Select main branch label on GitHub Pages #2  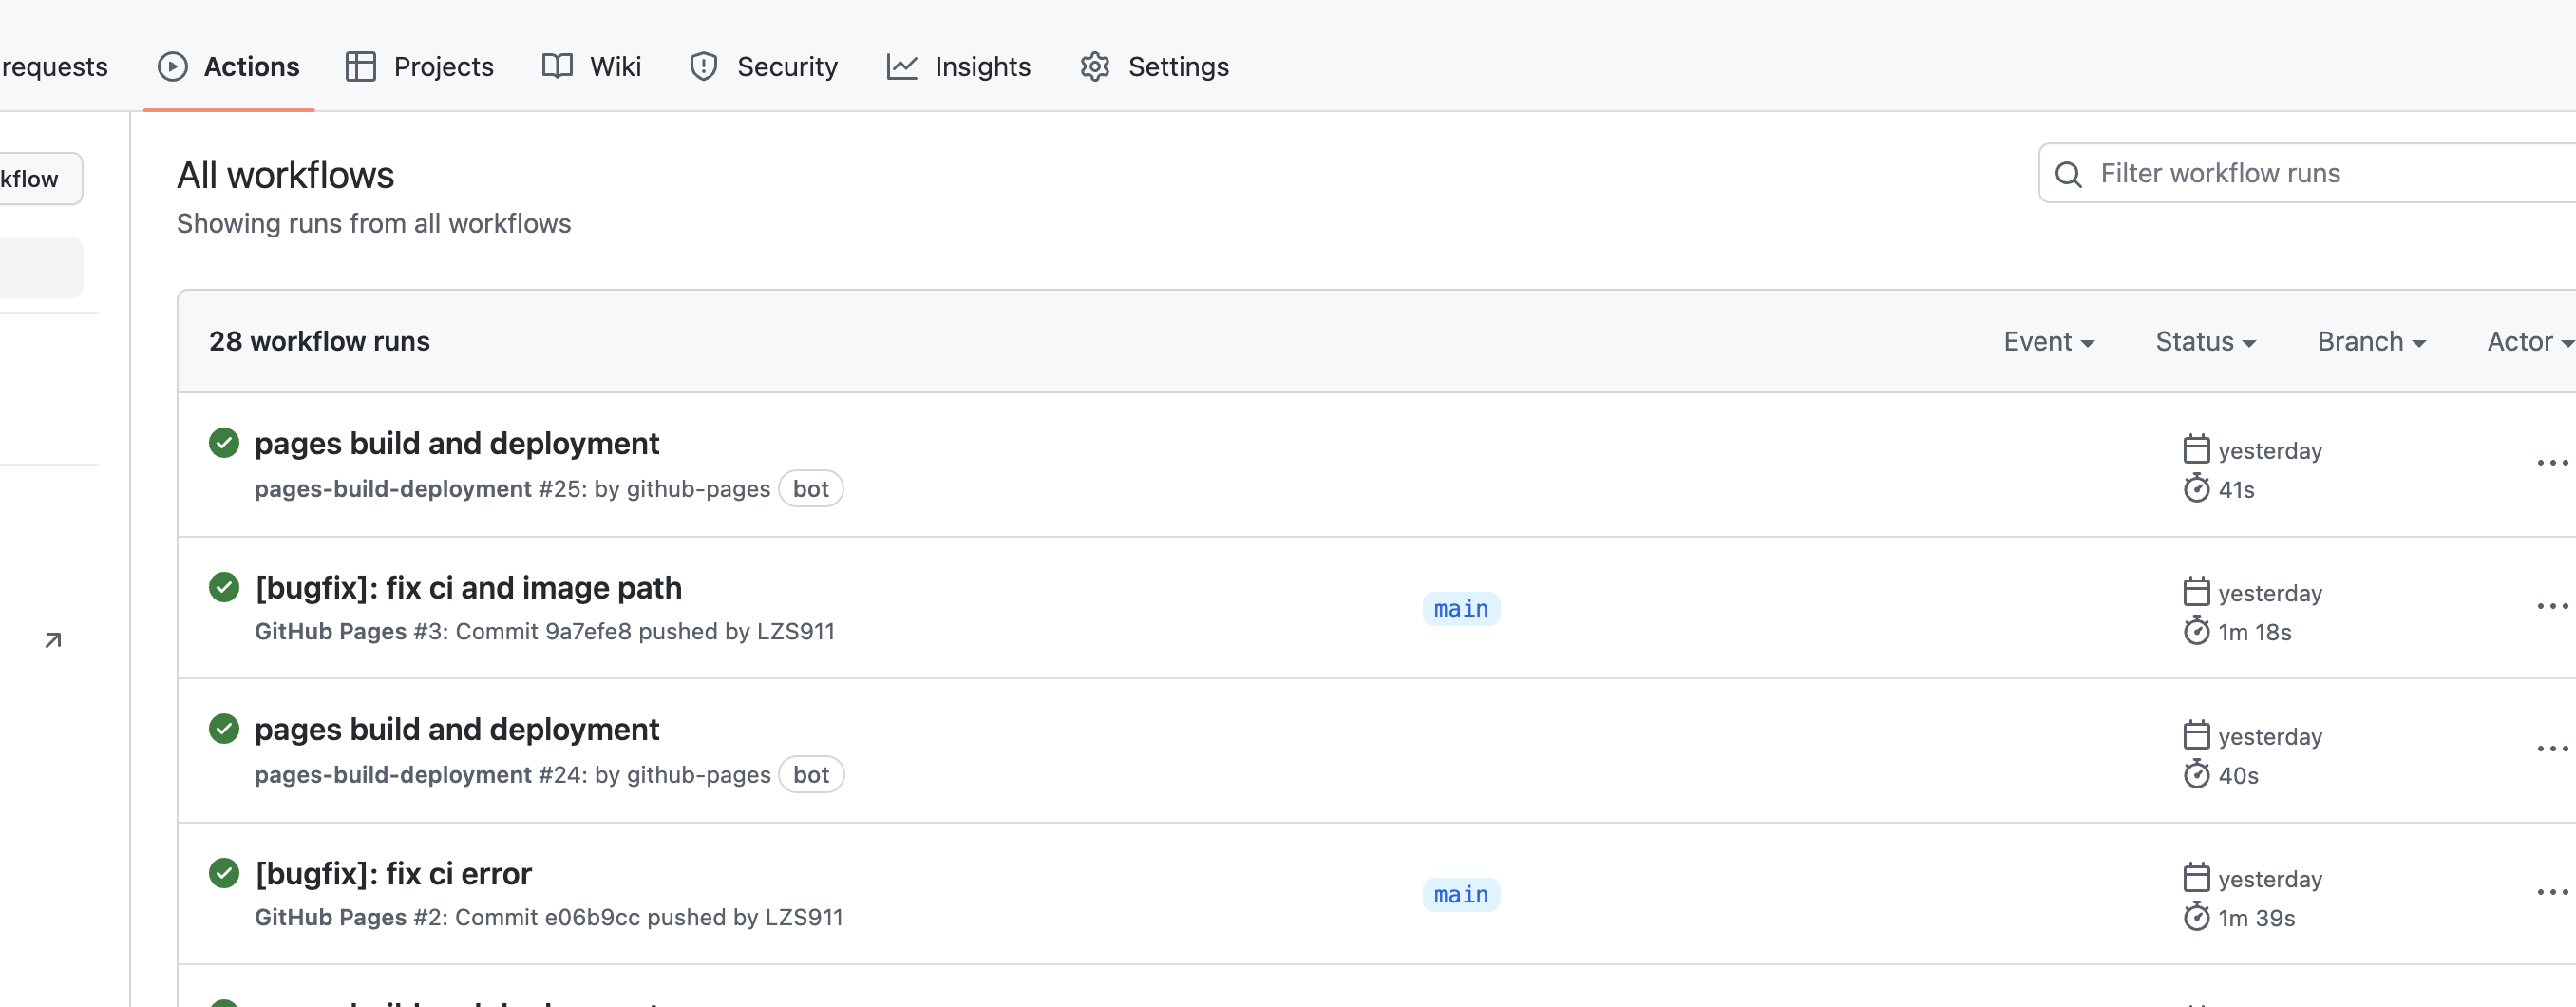[x=1461, y=894]
